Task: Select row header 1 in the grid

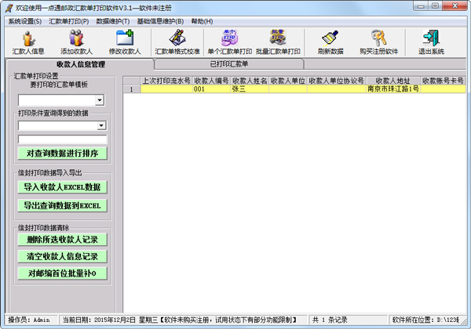Action: tap(132, 89)
